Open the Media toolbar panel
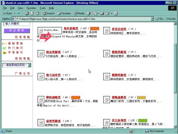The height and width of the screenshot is (134, 178). coord(79,14)
